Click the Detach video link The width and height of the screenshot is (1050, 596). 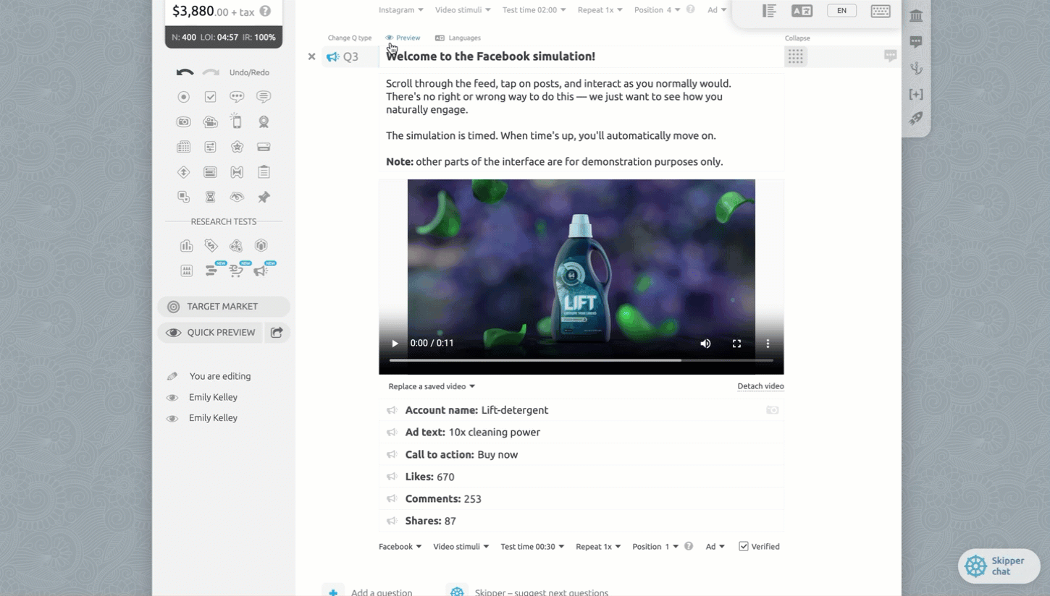760,386
